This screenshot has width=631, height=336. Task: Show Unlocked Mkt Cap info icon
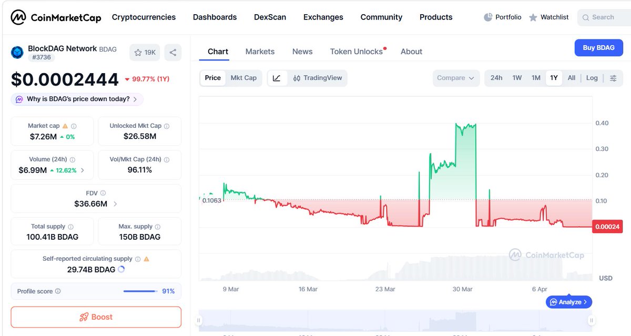point(167,126)
